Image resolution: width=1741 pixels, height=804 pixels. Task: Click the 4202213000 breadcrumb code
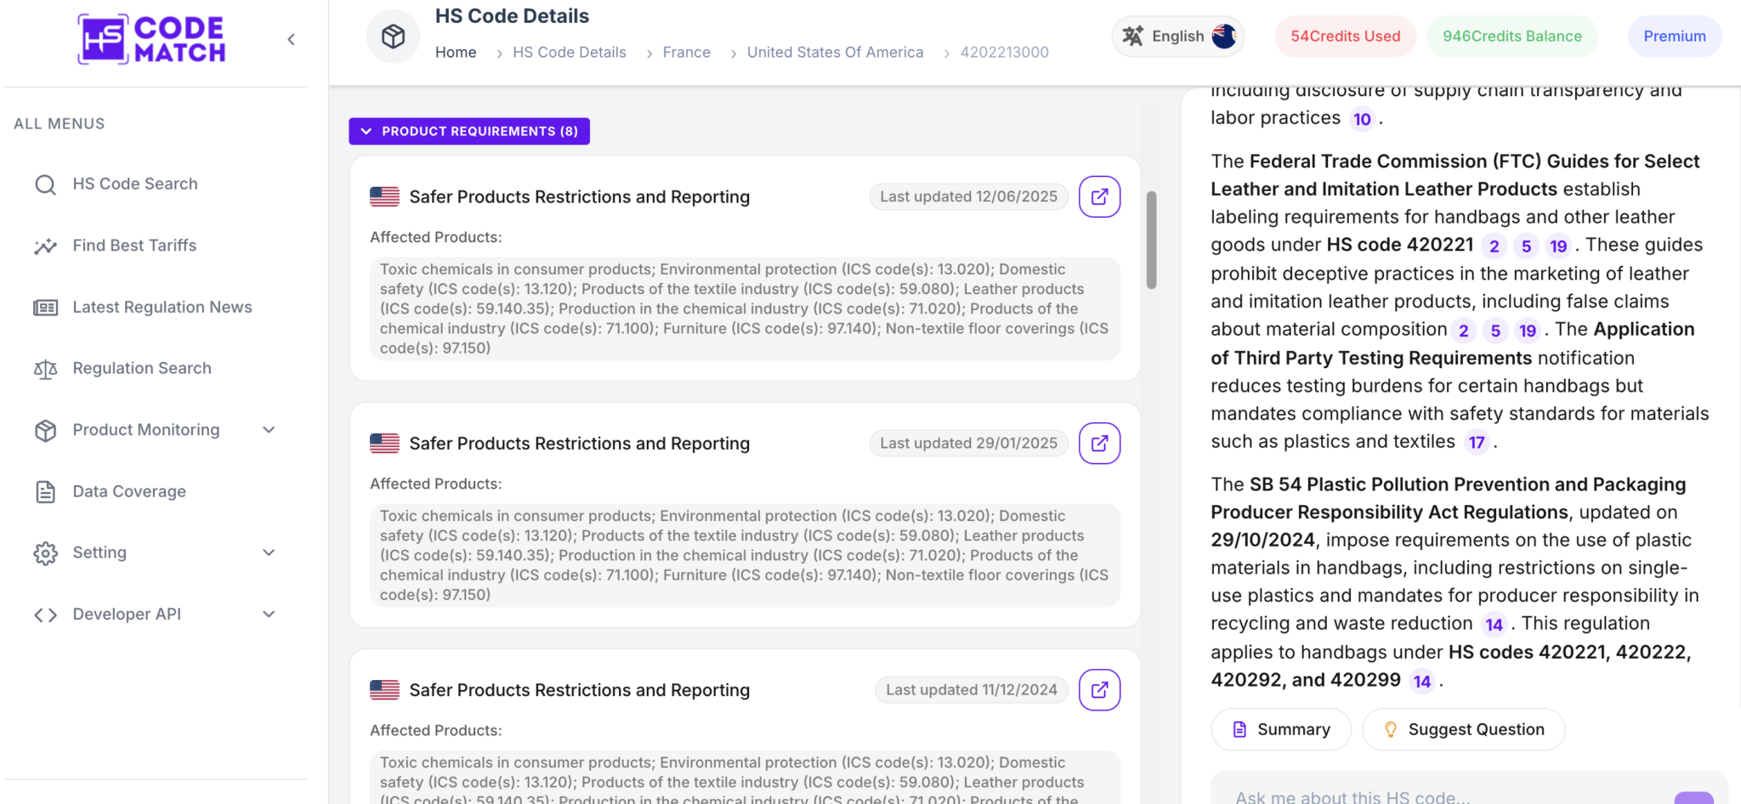[x=1005, y=52]
